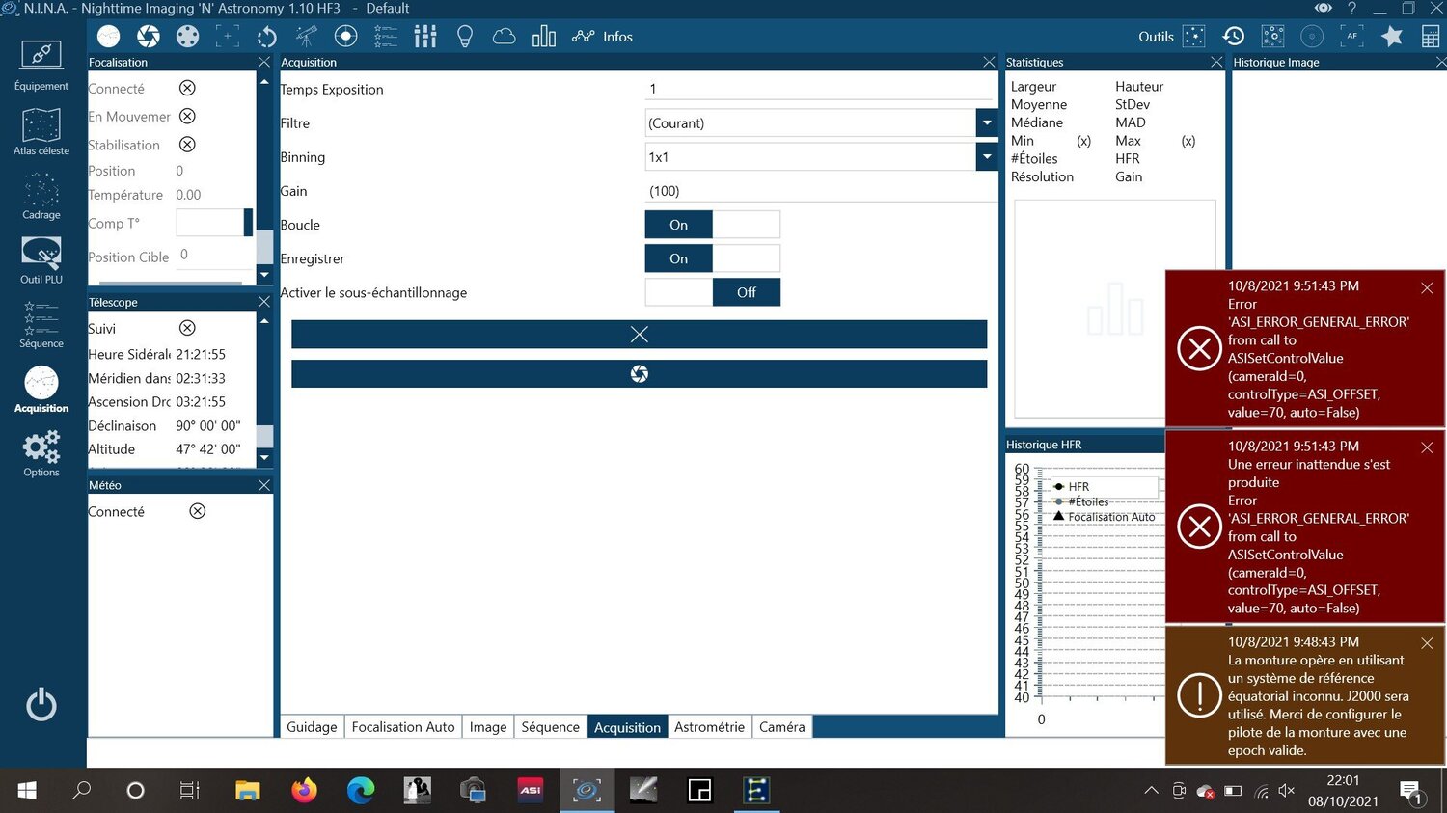Close the Télescope panel

tap(264, 302)
